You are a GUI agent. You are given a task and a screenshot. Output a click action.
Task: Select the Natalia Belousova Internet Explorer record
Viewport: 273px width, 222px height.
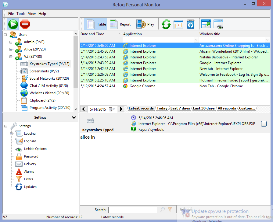(x=175, y=57)
